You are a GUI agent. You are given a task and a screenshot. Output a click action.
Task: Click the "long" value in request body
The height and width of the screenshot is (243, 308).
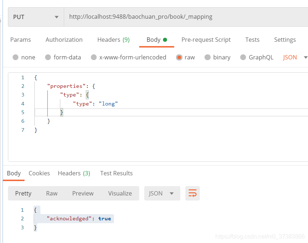108,104
